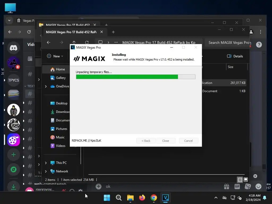Select the MAGIX Vegas Pro 17 Explorer tab
The width and height of the screenshot is (272, 204).
click(x=71, y=32)
